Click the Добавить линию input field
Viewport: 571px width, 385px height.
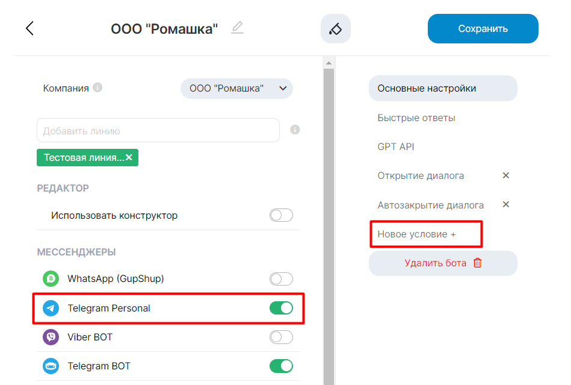point(158,130)
